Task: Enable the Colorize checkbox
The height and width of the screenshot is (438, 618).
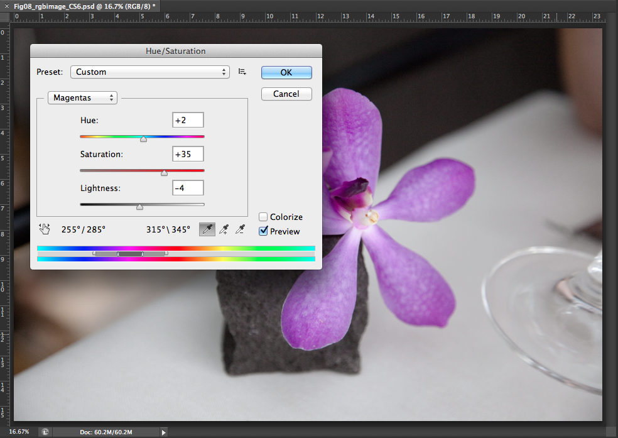Action: 264,217
